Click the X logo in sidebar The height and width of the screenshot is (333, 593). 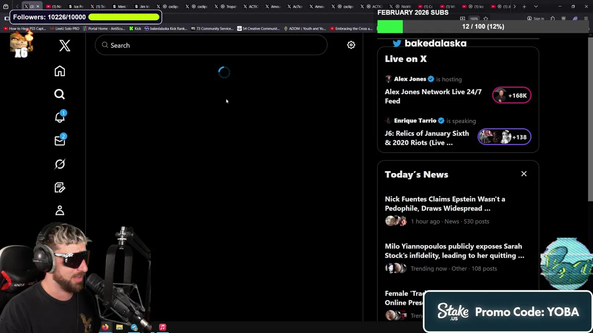click(65, 45)
